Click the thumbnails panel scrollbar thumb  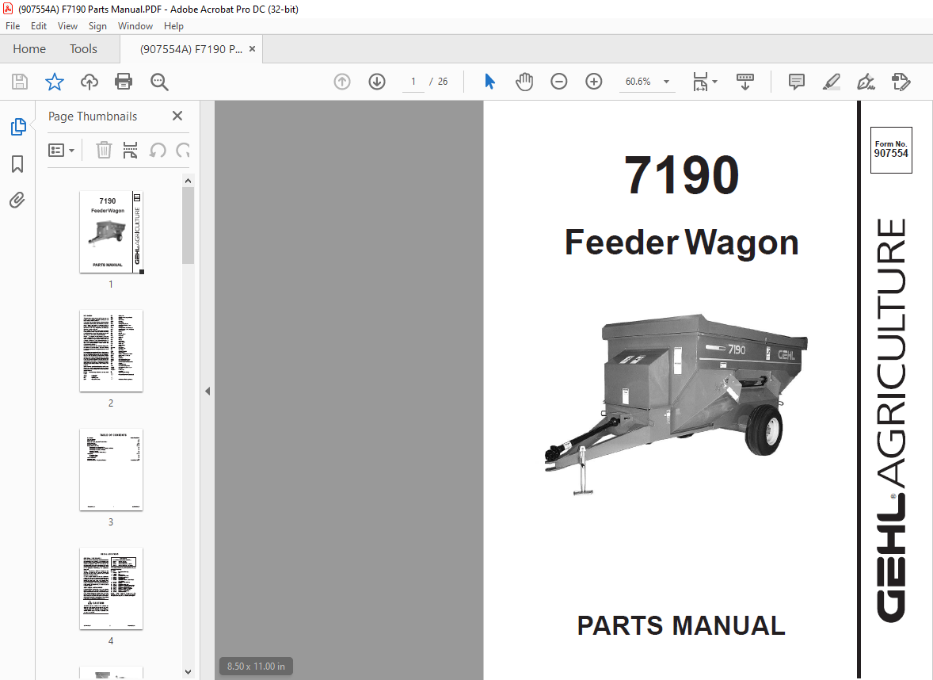tap(188, 225)
